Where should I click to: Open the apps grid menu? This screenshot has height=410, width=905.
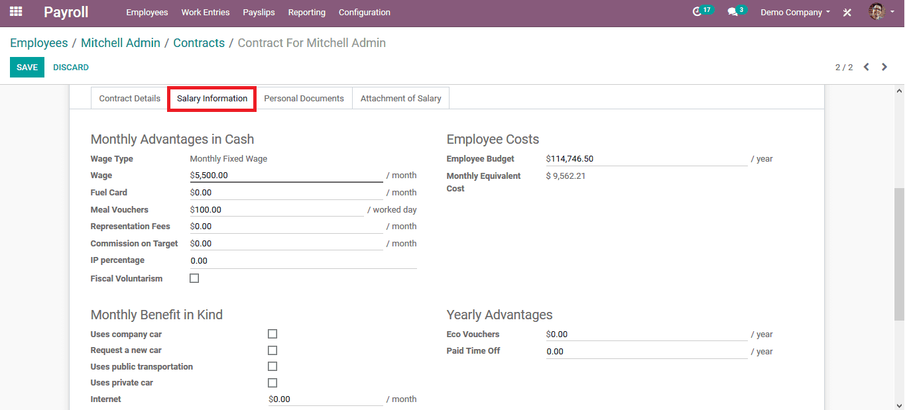(x=15, y=12)
